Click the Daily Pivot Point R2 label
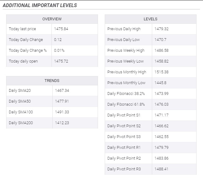203x179 pixels. click(x=124, y=158)
